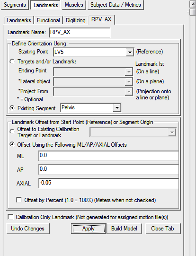Viewport: 196px width, 256px height.
Task: Click the Apply button
Action: tap(89, 229)
